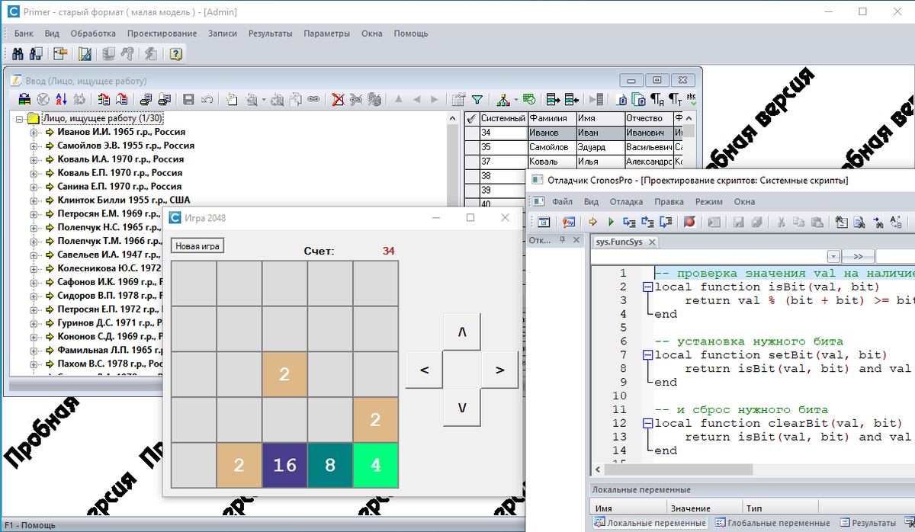Click the Имя column header
This screenshot has height=532, width=915.
click(x=599, y=118)
